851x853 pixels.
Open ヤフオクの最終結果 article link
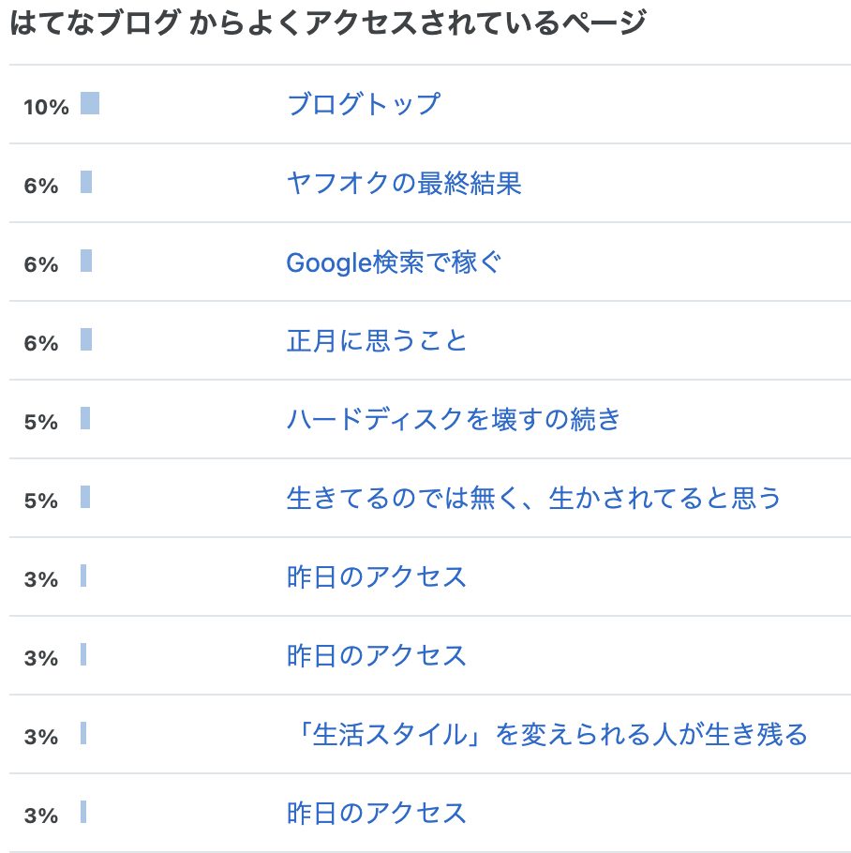[x=404, y=183]
